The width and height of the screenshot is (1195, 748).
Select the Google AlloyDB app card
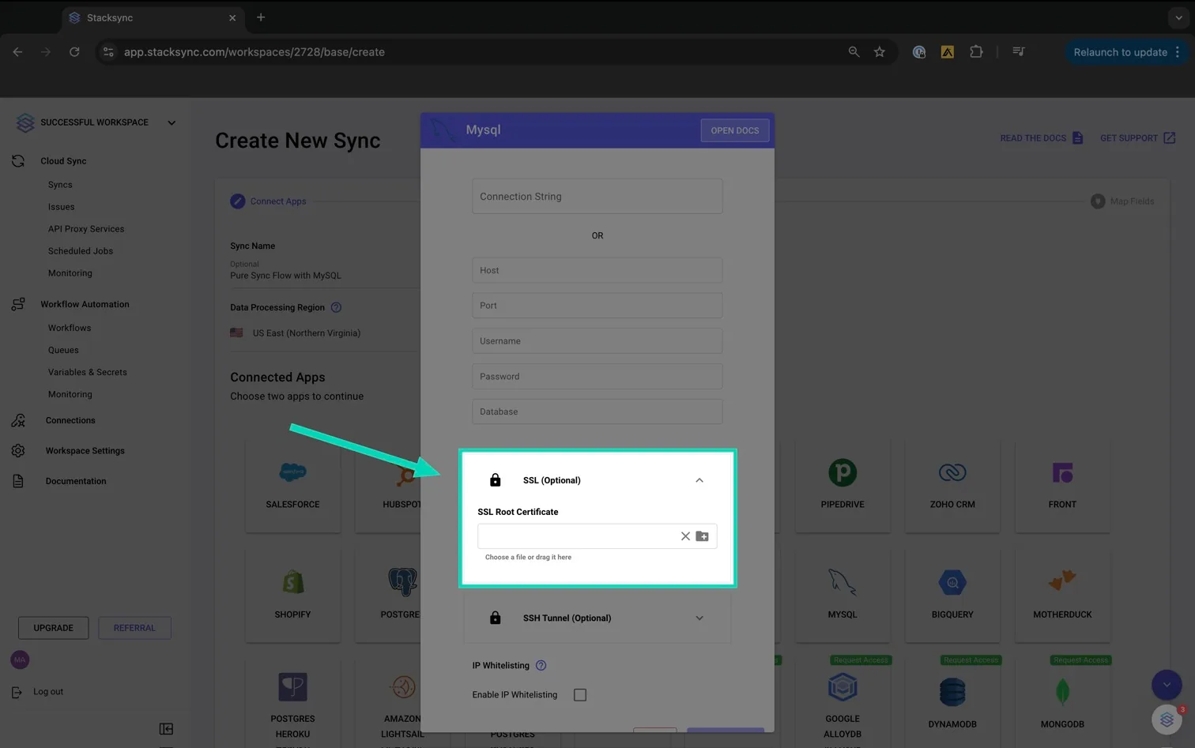point(843,703)
